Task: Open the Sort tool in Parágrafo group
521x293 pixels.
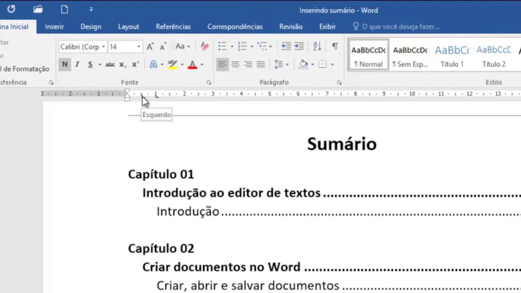Action: pyautogui.click(x=317, y=46)
